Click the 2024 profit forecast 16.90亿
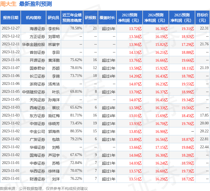Image resolution: width=210 pixels, height=191 pixels. pos(161,131)
